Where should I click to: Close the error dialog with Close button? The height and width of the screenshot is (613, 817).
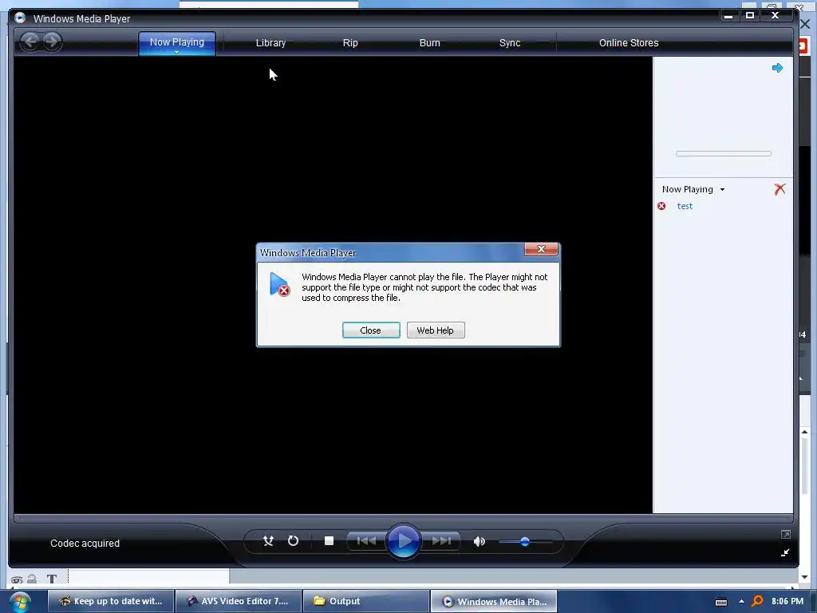click(x=371, y=330)
